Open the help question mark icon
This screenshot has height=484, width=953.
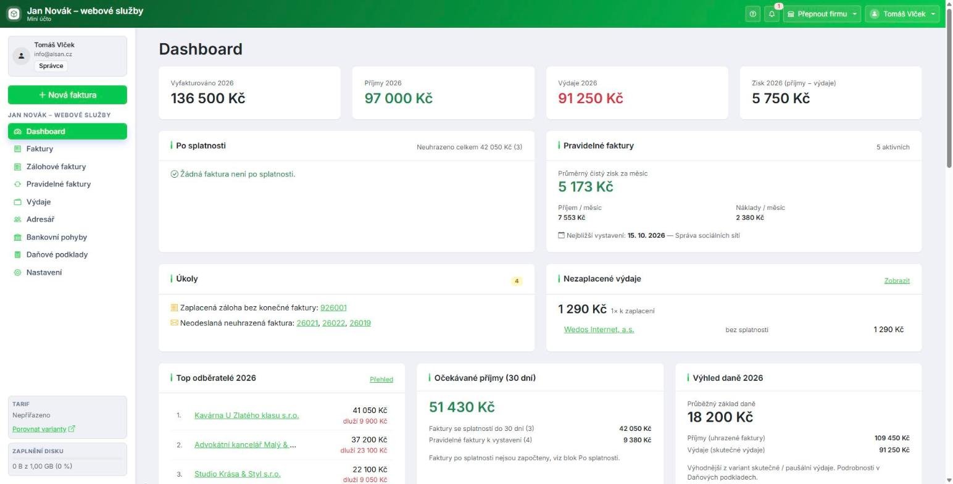click(752, 14)
